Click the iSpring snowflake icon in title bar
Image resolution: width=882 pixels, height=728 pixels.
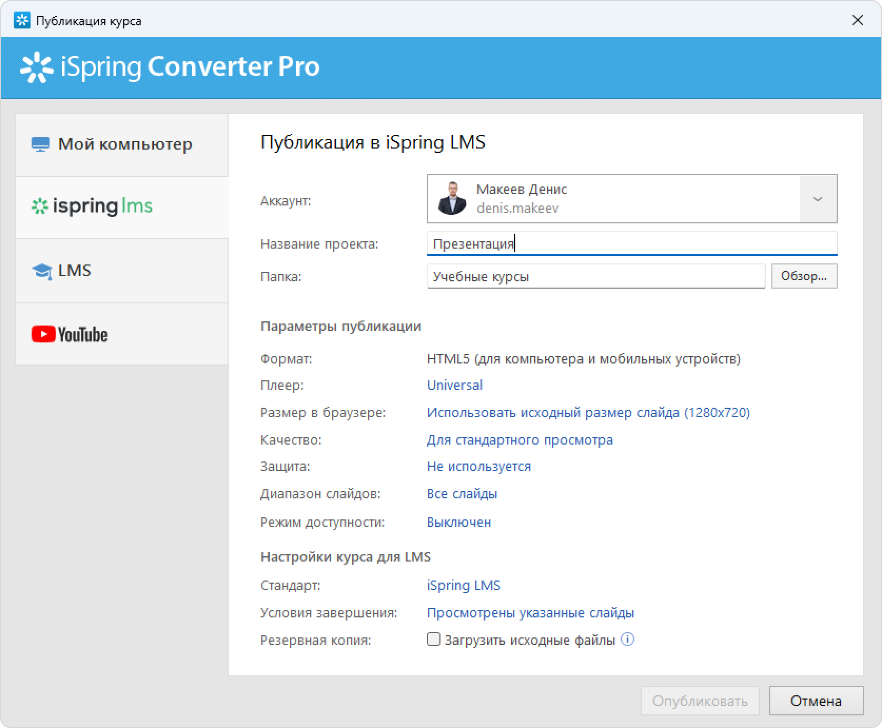22,21
